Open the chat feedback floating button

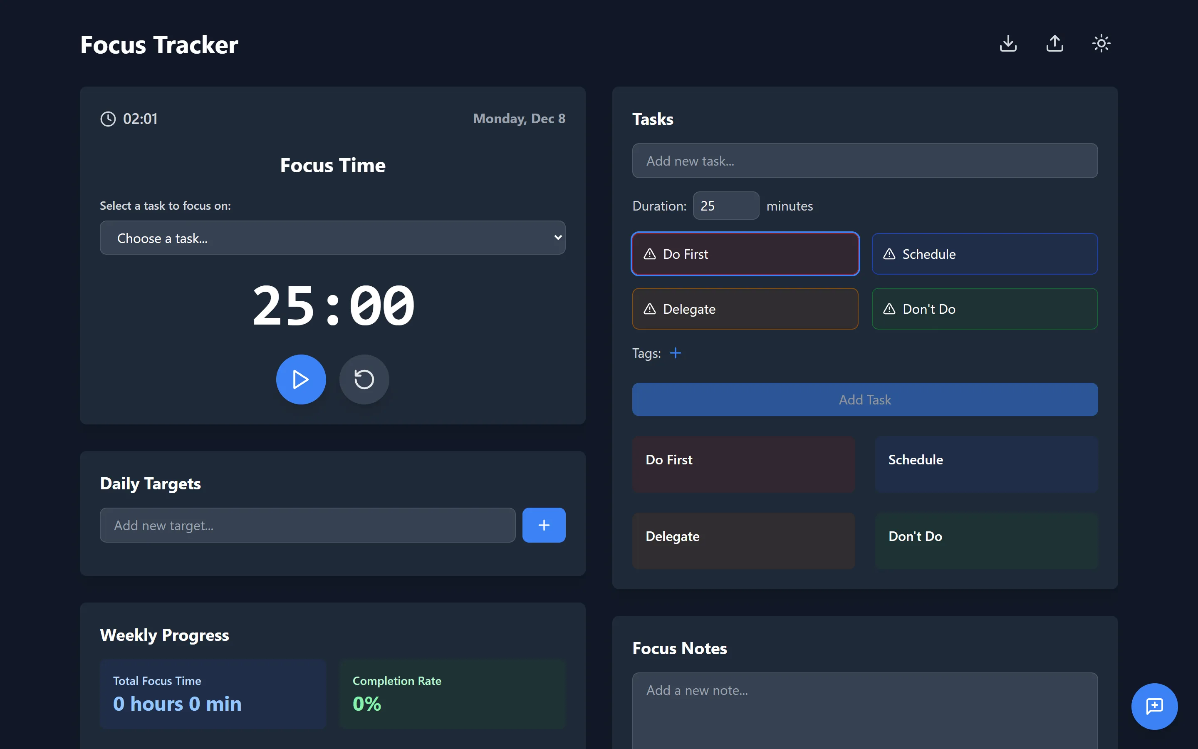[x=1154, y=707]
